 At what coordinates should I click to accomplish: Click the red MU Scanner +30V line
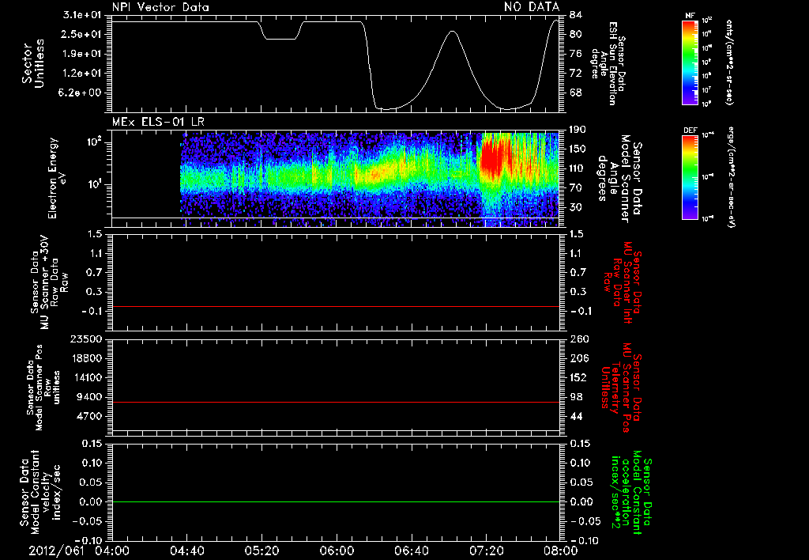(x=335, y=306)
